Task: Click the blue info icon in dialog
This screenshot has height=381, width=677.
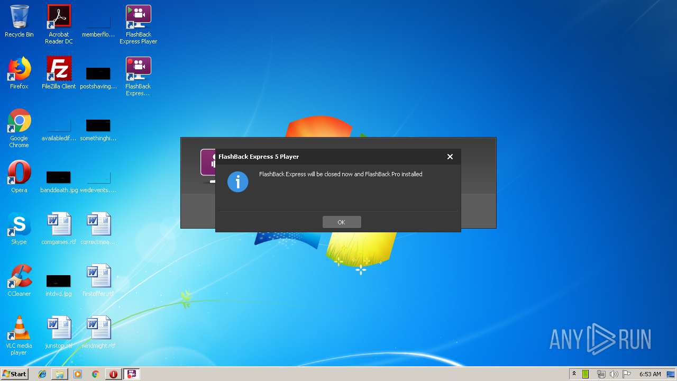Action: coord(238,182)
